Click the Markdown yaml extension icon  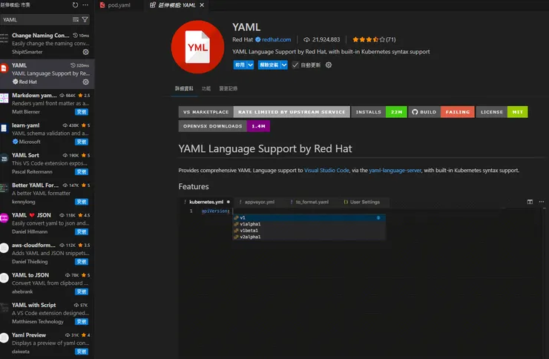point(4,99)
